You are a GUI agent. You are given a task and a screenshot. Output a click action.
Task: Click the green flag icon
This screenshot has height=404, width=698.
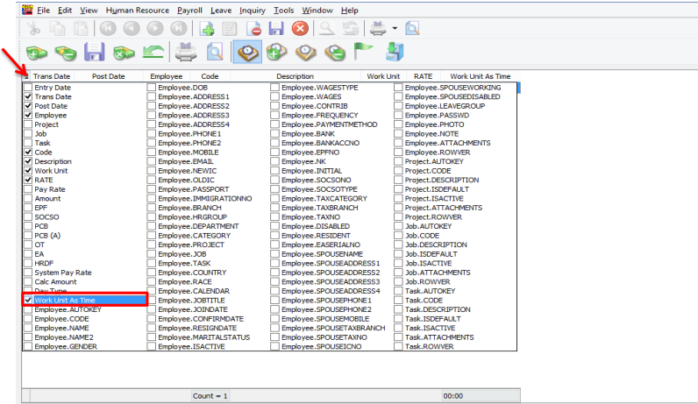(363, 52)
